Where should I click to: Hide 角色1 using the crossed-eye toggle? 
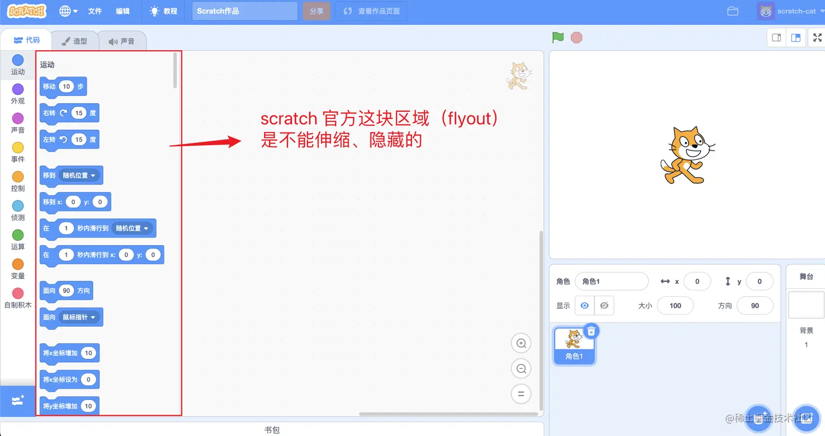[603, 306]
